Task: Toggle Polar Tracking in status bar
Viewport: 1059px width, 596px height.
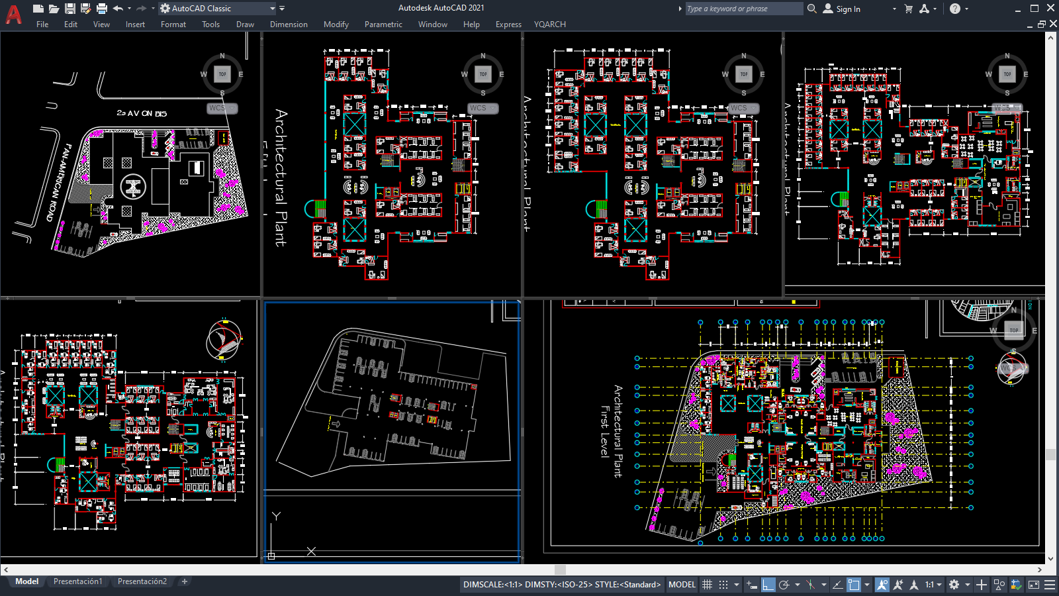Action: pyautogui.click(x=784, y=585)
